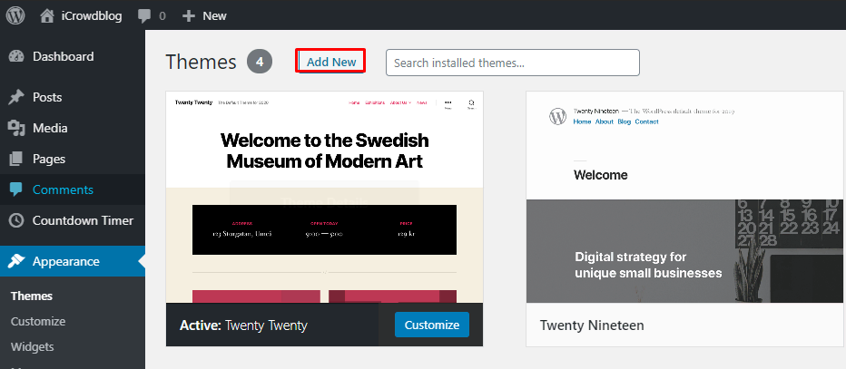The width and height of the screenshot is (846, 369).
Task: Click the WordPress logo icon
Action: coord(16,15)
